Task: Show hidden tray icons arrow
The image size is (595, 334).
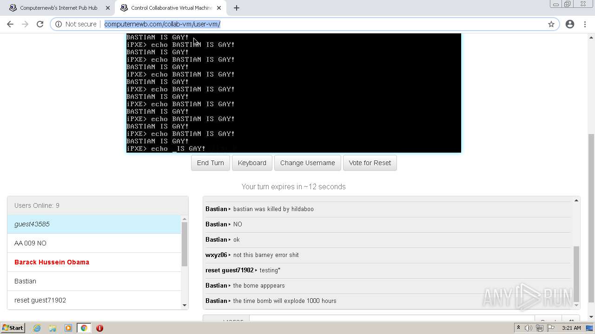Action: pos(518,328)
